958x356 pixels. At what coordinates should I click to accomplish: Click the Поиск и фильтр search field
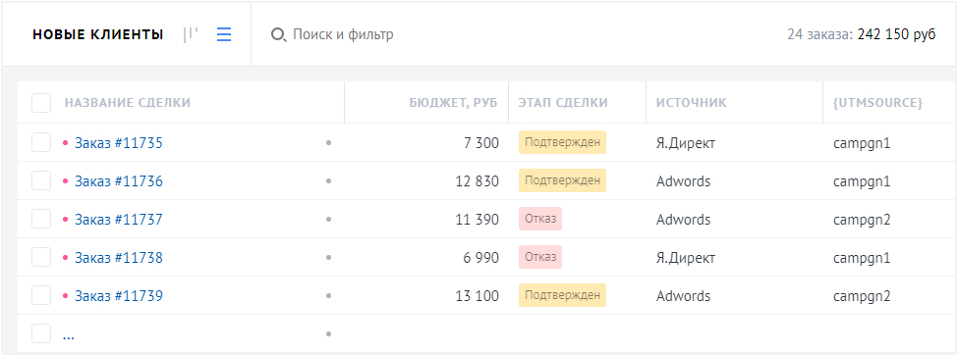[343, 34]
